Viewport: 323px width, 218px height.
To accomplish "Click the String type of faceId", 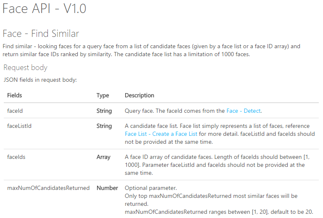I will coord(104,111).
